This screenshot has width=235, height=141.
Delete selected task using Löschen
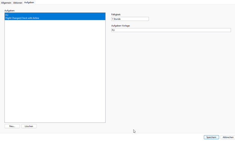pos(29,126)
